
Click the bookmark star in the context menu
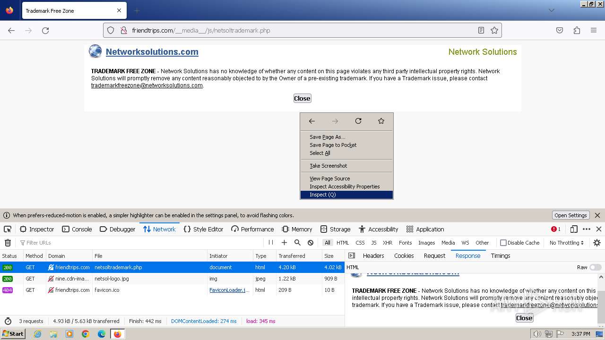coord(381,121)
